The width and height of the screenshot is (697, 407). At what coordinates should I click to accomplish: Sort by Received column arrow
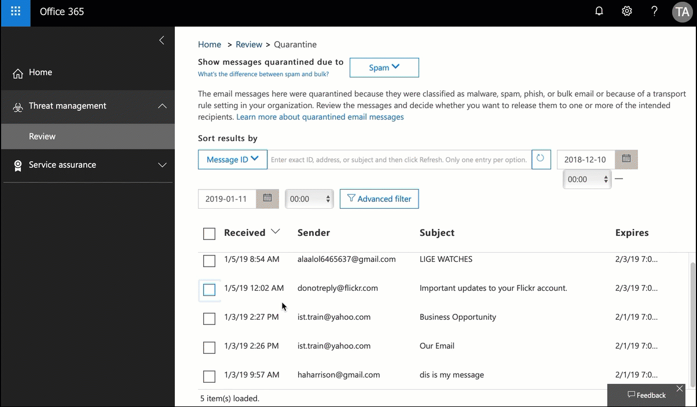tap(276, 231)
